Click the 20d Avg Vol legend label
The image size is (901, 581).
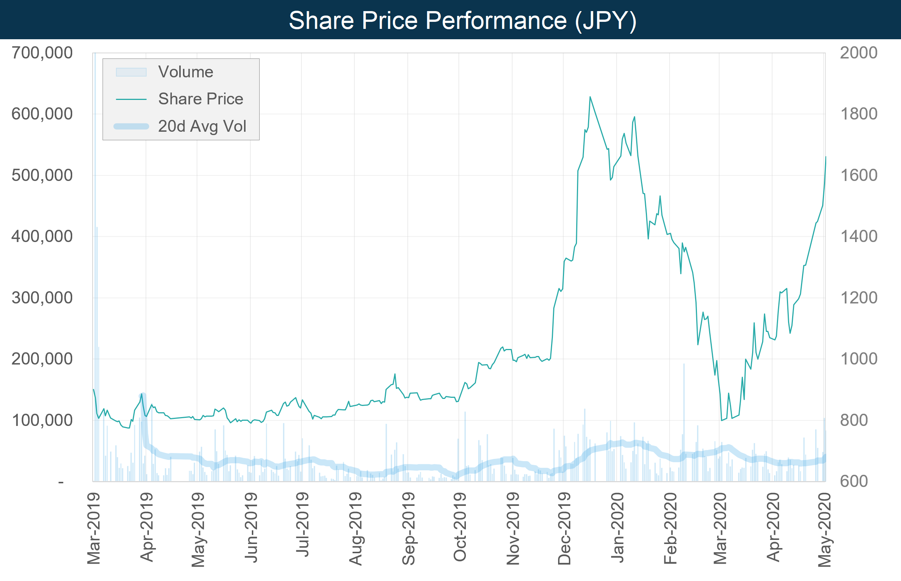(x=202, y=127)
